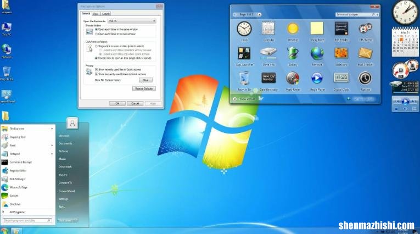Click the desktop analog clock gadget
420x234 pixels.
405,12
